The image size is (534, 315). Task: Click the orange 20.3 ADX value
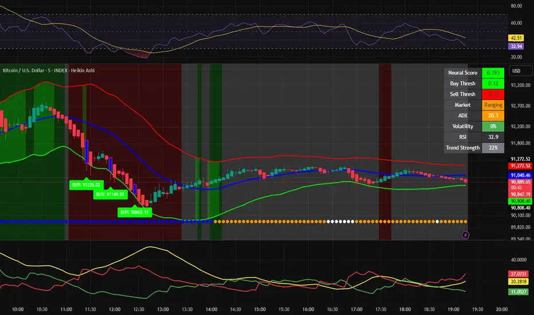pos(493,116)
